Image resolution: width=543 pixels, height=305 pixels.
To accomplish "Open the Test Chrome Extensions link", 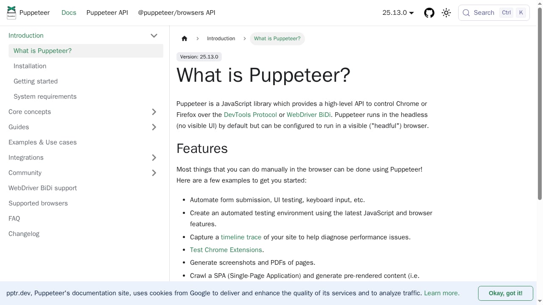I will coord(226,250).
